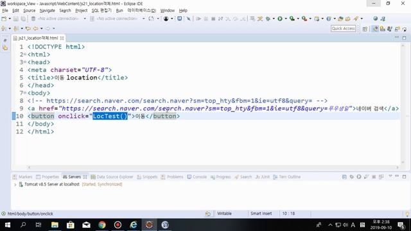The image size is (411, 231).
Task: Click the Smart Insert status bar entry
Action: tap(261, 214)
